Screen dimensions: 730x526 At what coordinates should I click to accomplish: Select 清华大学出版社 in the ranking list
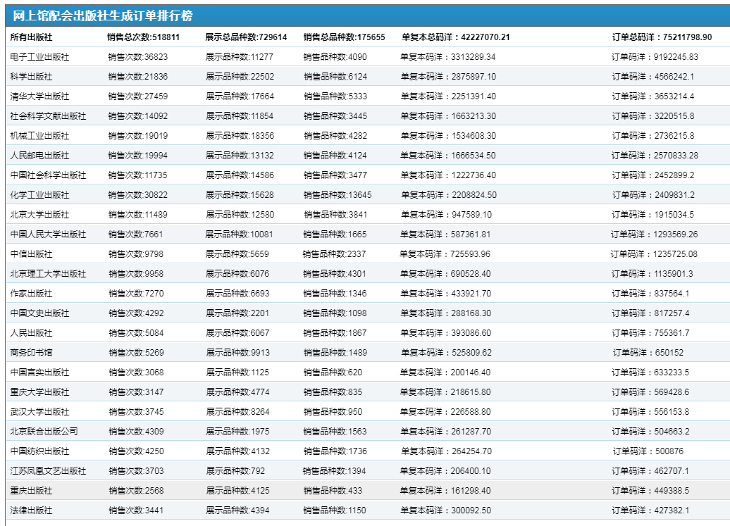point(39,96)
